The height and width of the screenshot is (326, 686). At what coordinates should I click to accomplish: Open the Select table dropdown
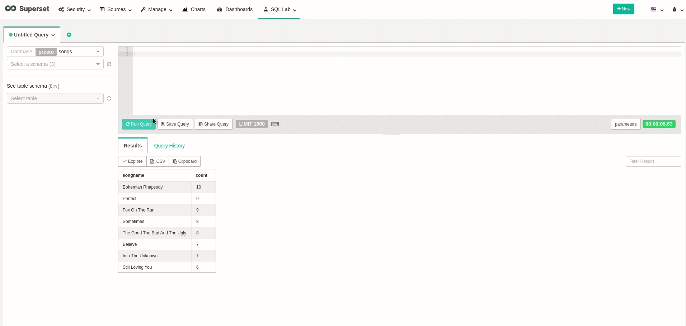[x=55, y=98]
